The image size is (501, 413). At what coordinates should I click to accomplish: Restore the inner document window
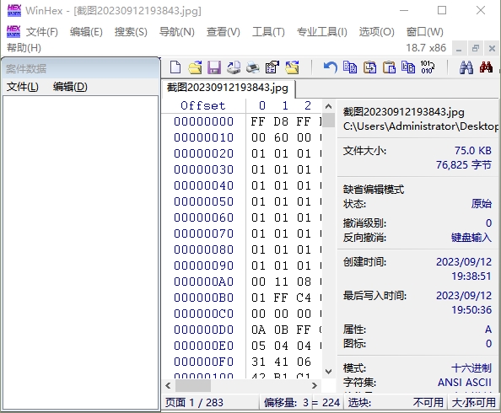476,49
